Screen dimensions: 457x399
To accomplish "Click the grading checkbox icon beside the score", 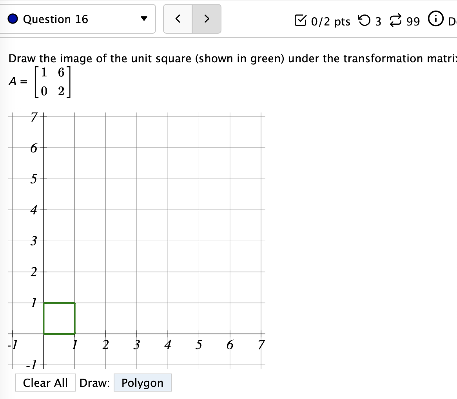I will (301, 21).
